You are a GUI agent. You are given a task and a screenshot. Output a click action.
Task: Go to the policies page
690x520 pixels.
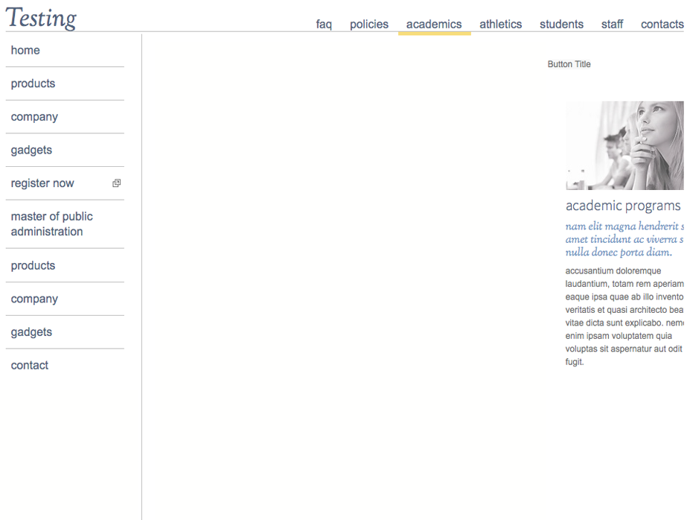click(369, 25)
